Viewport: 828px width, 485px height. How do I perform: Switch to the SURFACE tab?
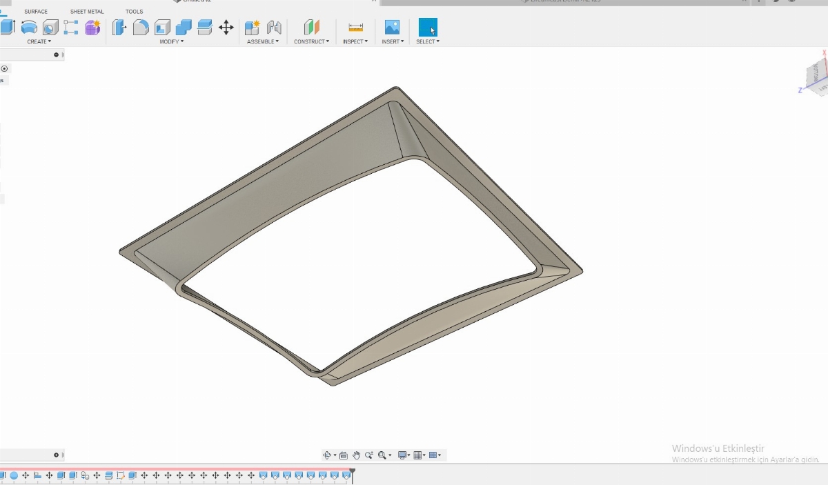click(x=36, y=12)
